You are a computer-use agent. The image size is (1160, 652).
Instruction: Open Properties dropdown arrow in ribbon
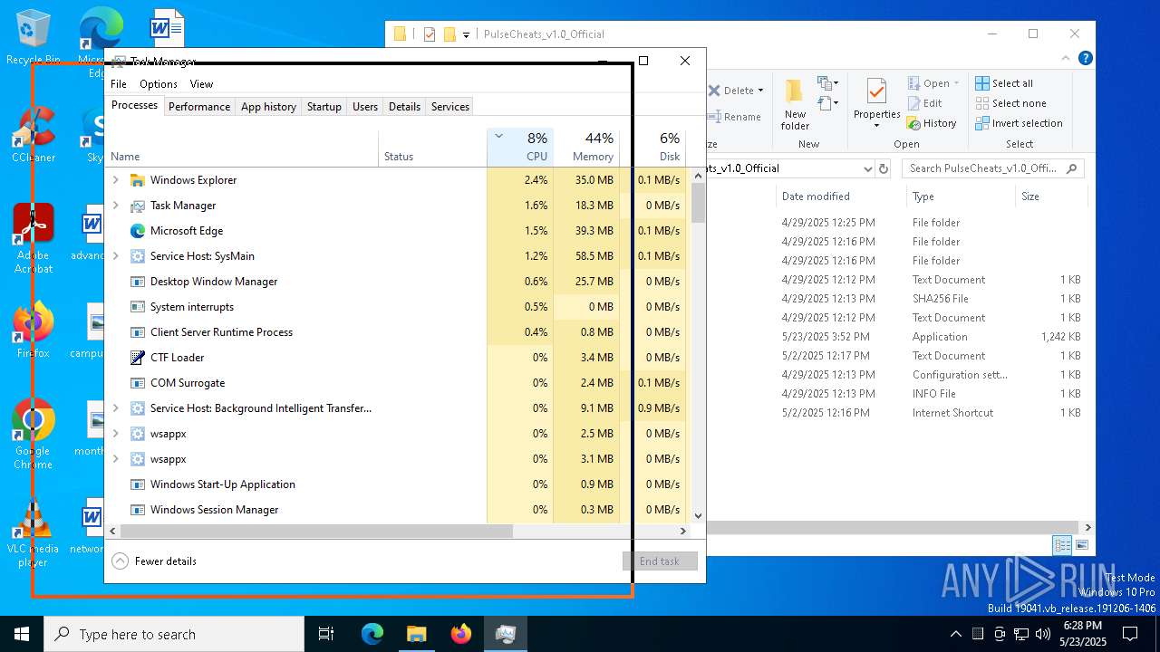(876, 126)
